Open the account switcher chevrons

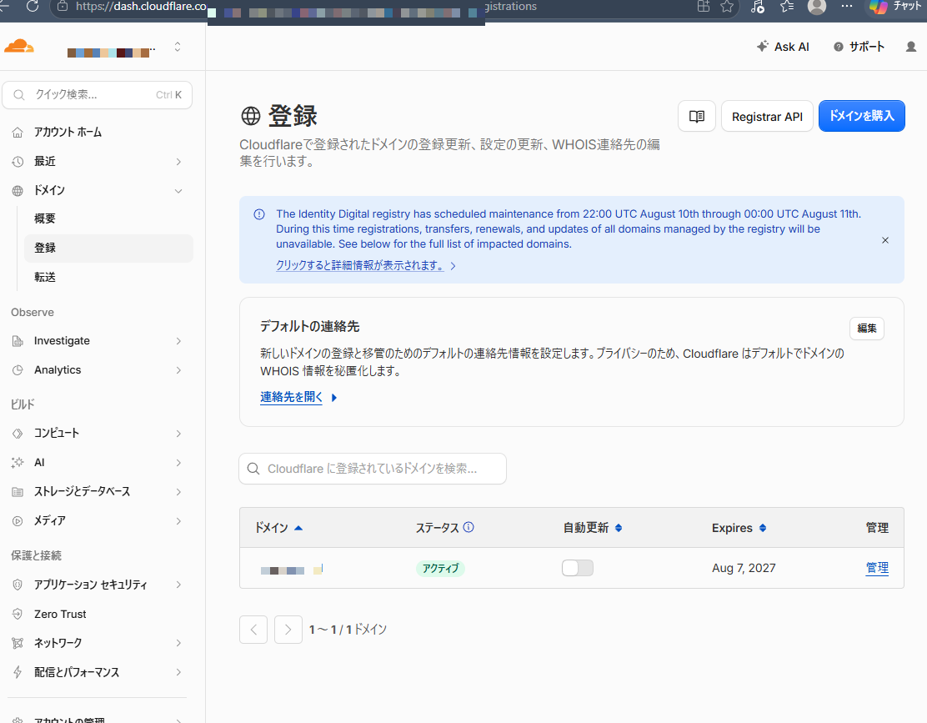point(178,47)
